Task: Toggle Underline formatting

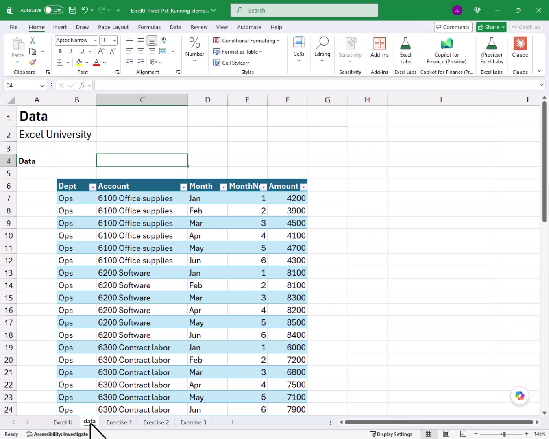Action: 82,51
